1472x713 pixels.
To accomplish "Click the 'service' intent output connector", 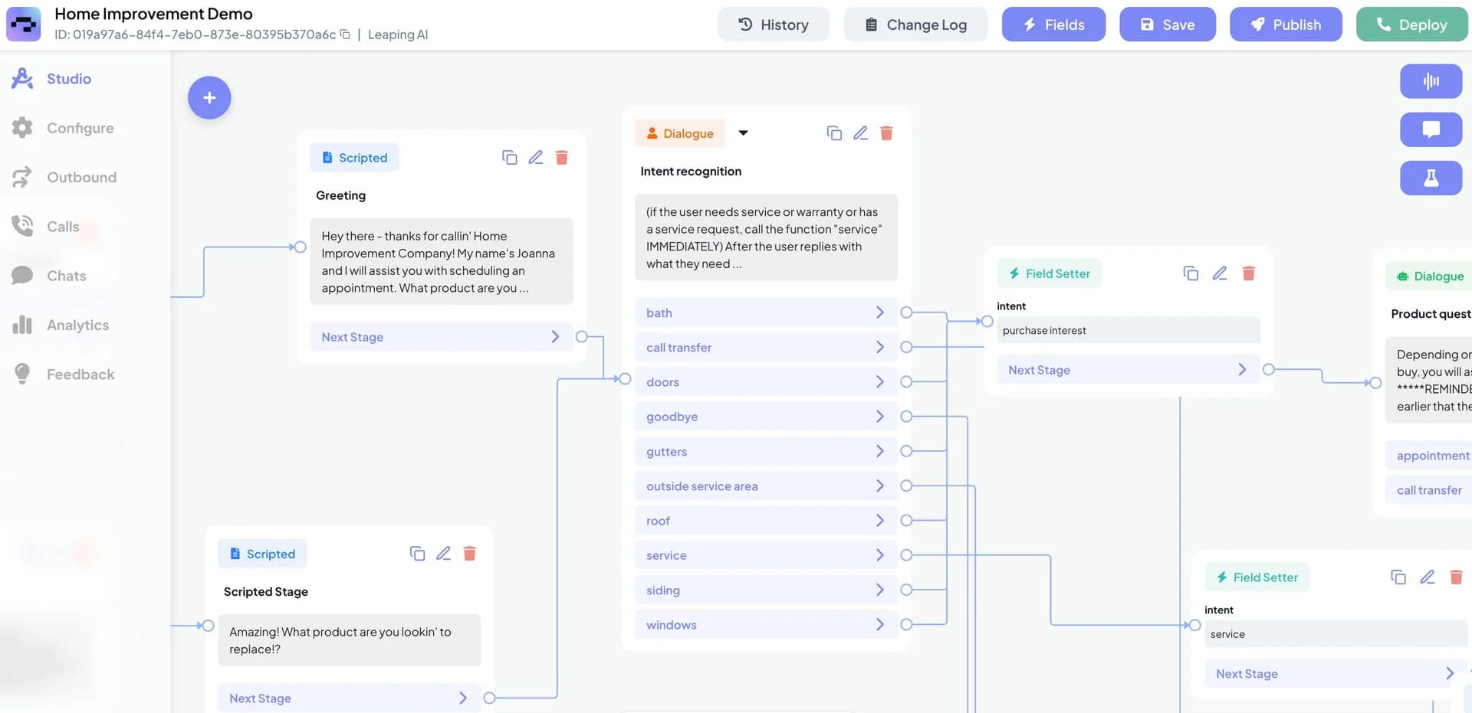I will [x=906, y=555].
